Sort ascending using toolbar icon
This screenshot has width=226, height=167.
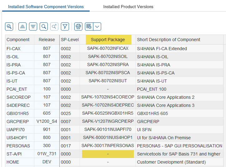(x=22, y=26)
